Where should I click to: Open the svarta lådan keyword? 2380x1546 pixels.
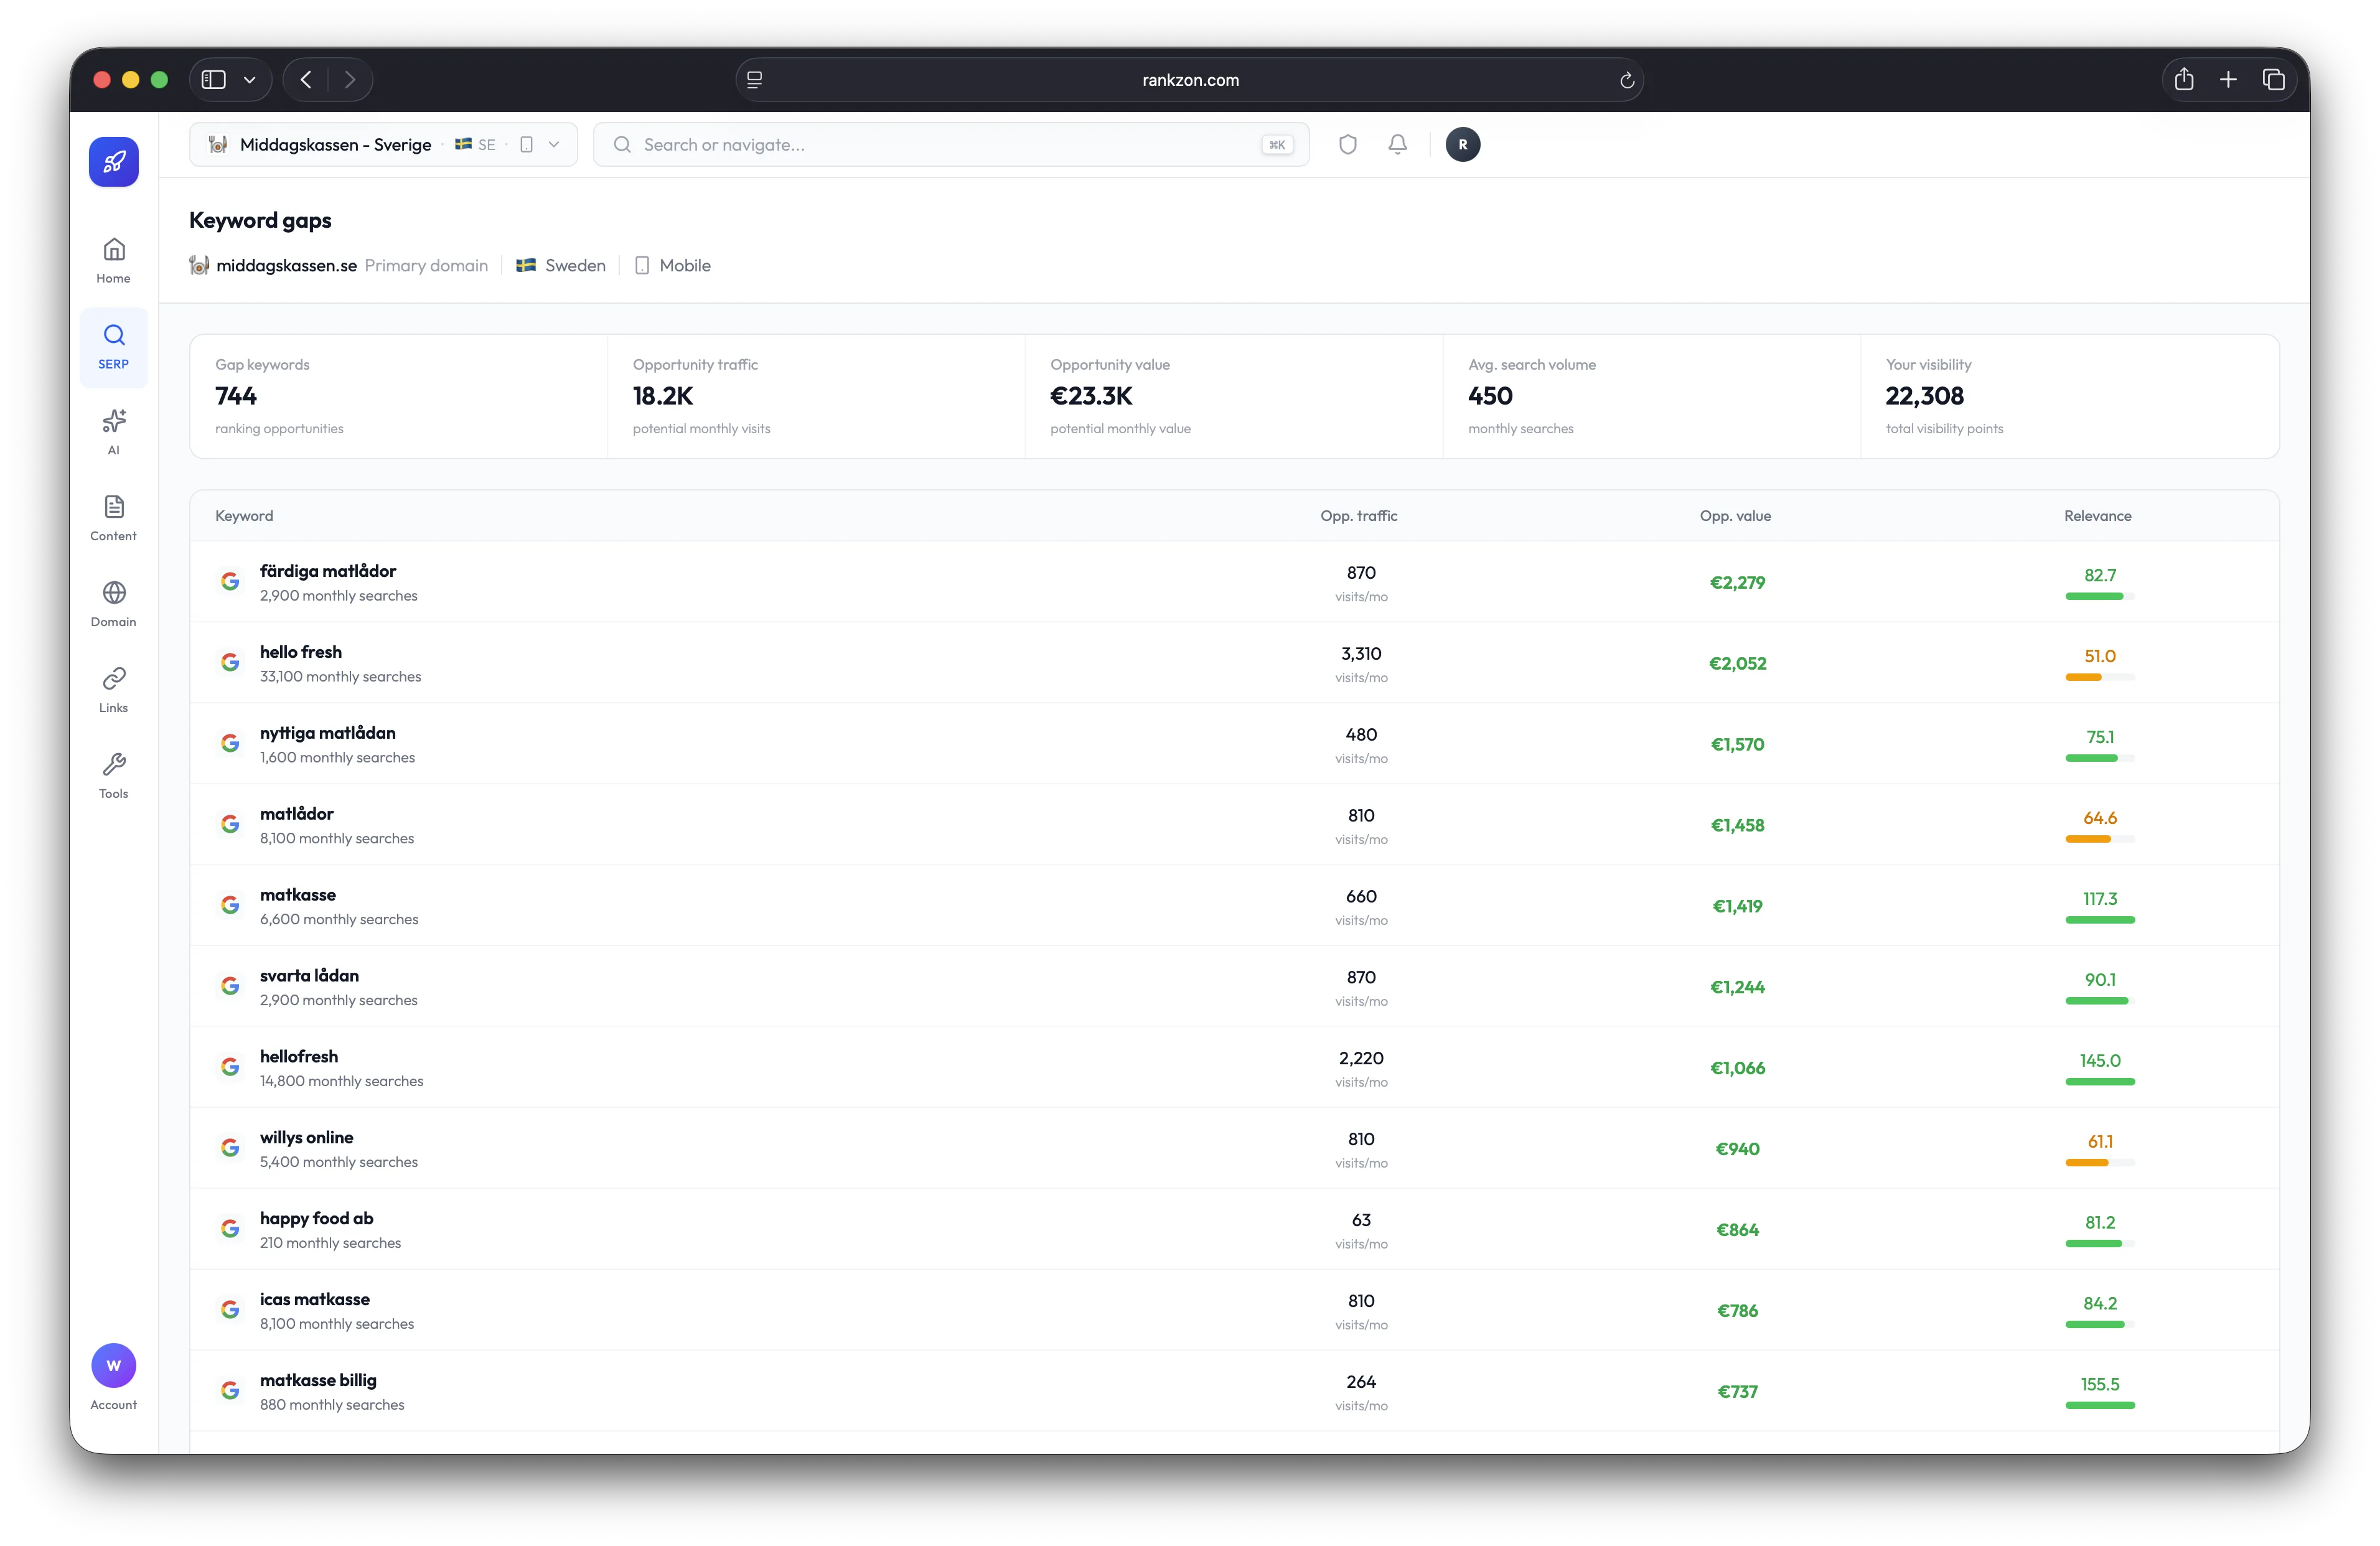pyautogui.click(x=309, y=976)
